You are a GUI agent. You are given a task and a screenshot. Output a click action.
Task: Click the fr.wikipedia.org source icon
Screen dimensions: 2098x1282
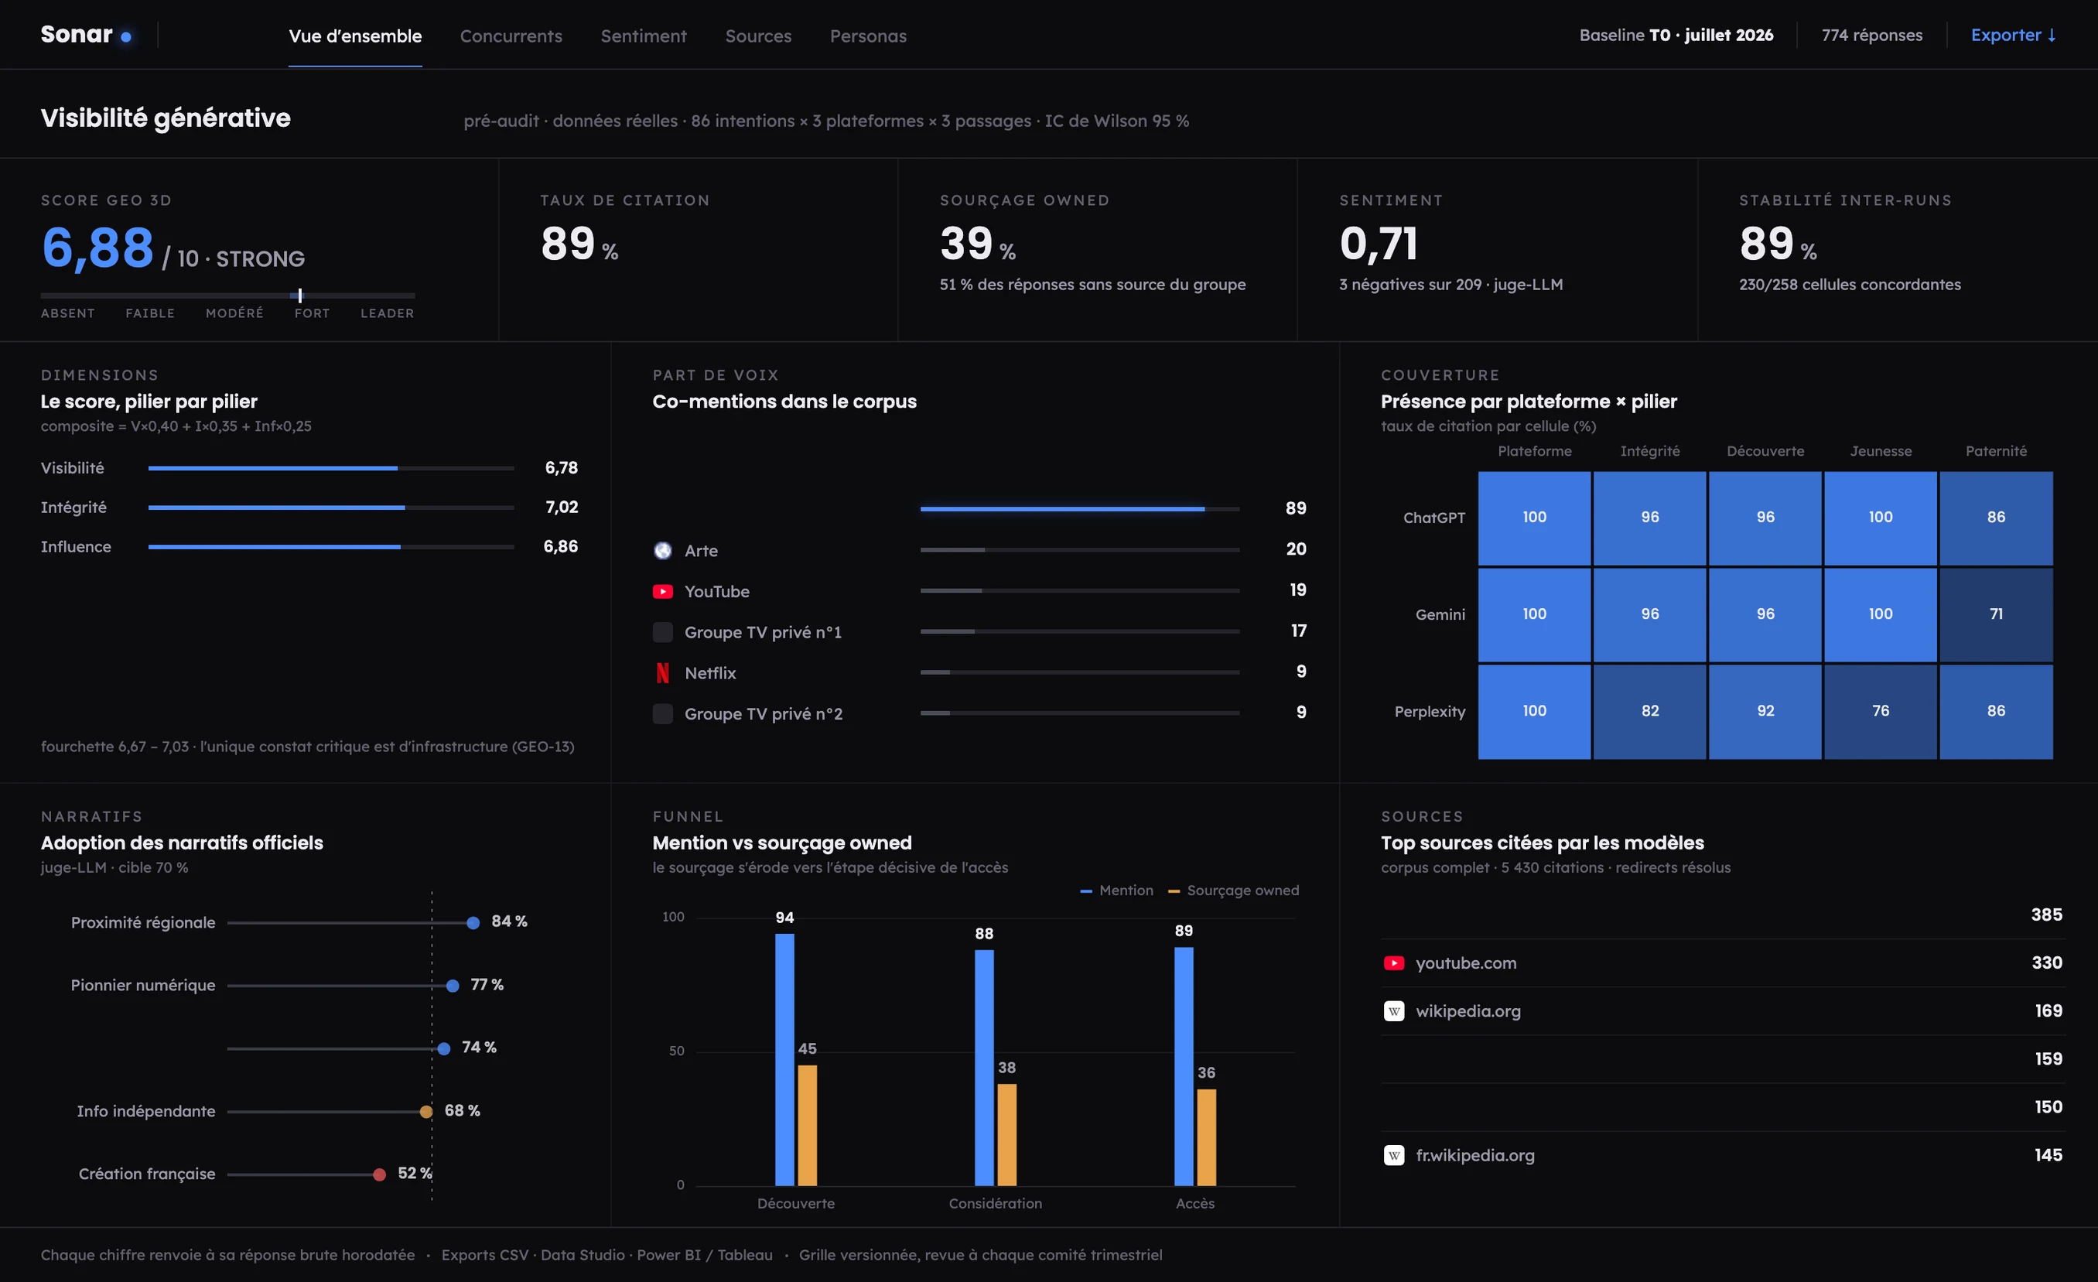coord(1394,1155)
